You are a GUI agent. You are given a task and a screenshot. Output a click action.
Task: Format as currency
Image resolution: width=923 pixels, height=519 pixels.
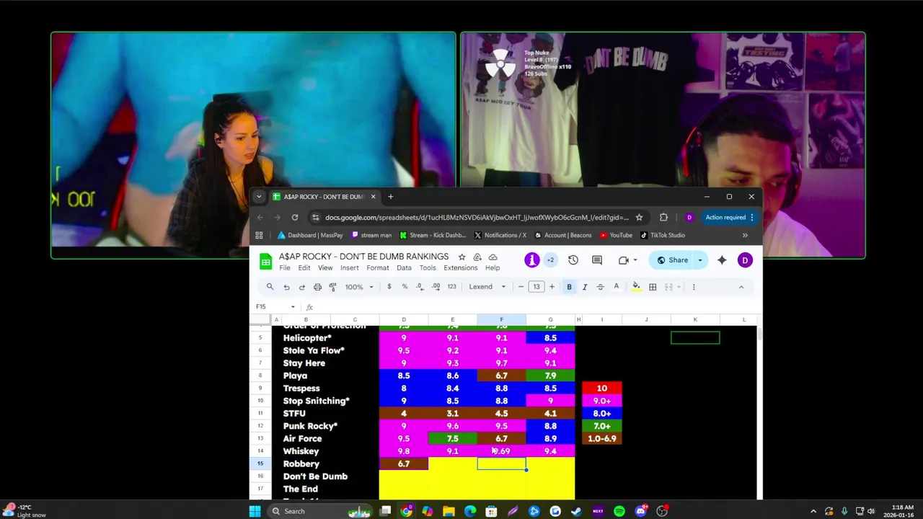389,287
